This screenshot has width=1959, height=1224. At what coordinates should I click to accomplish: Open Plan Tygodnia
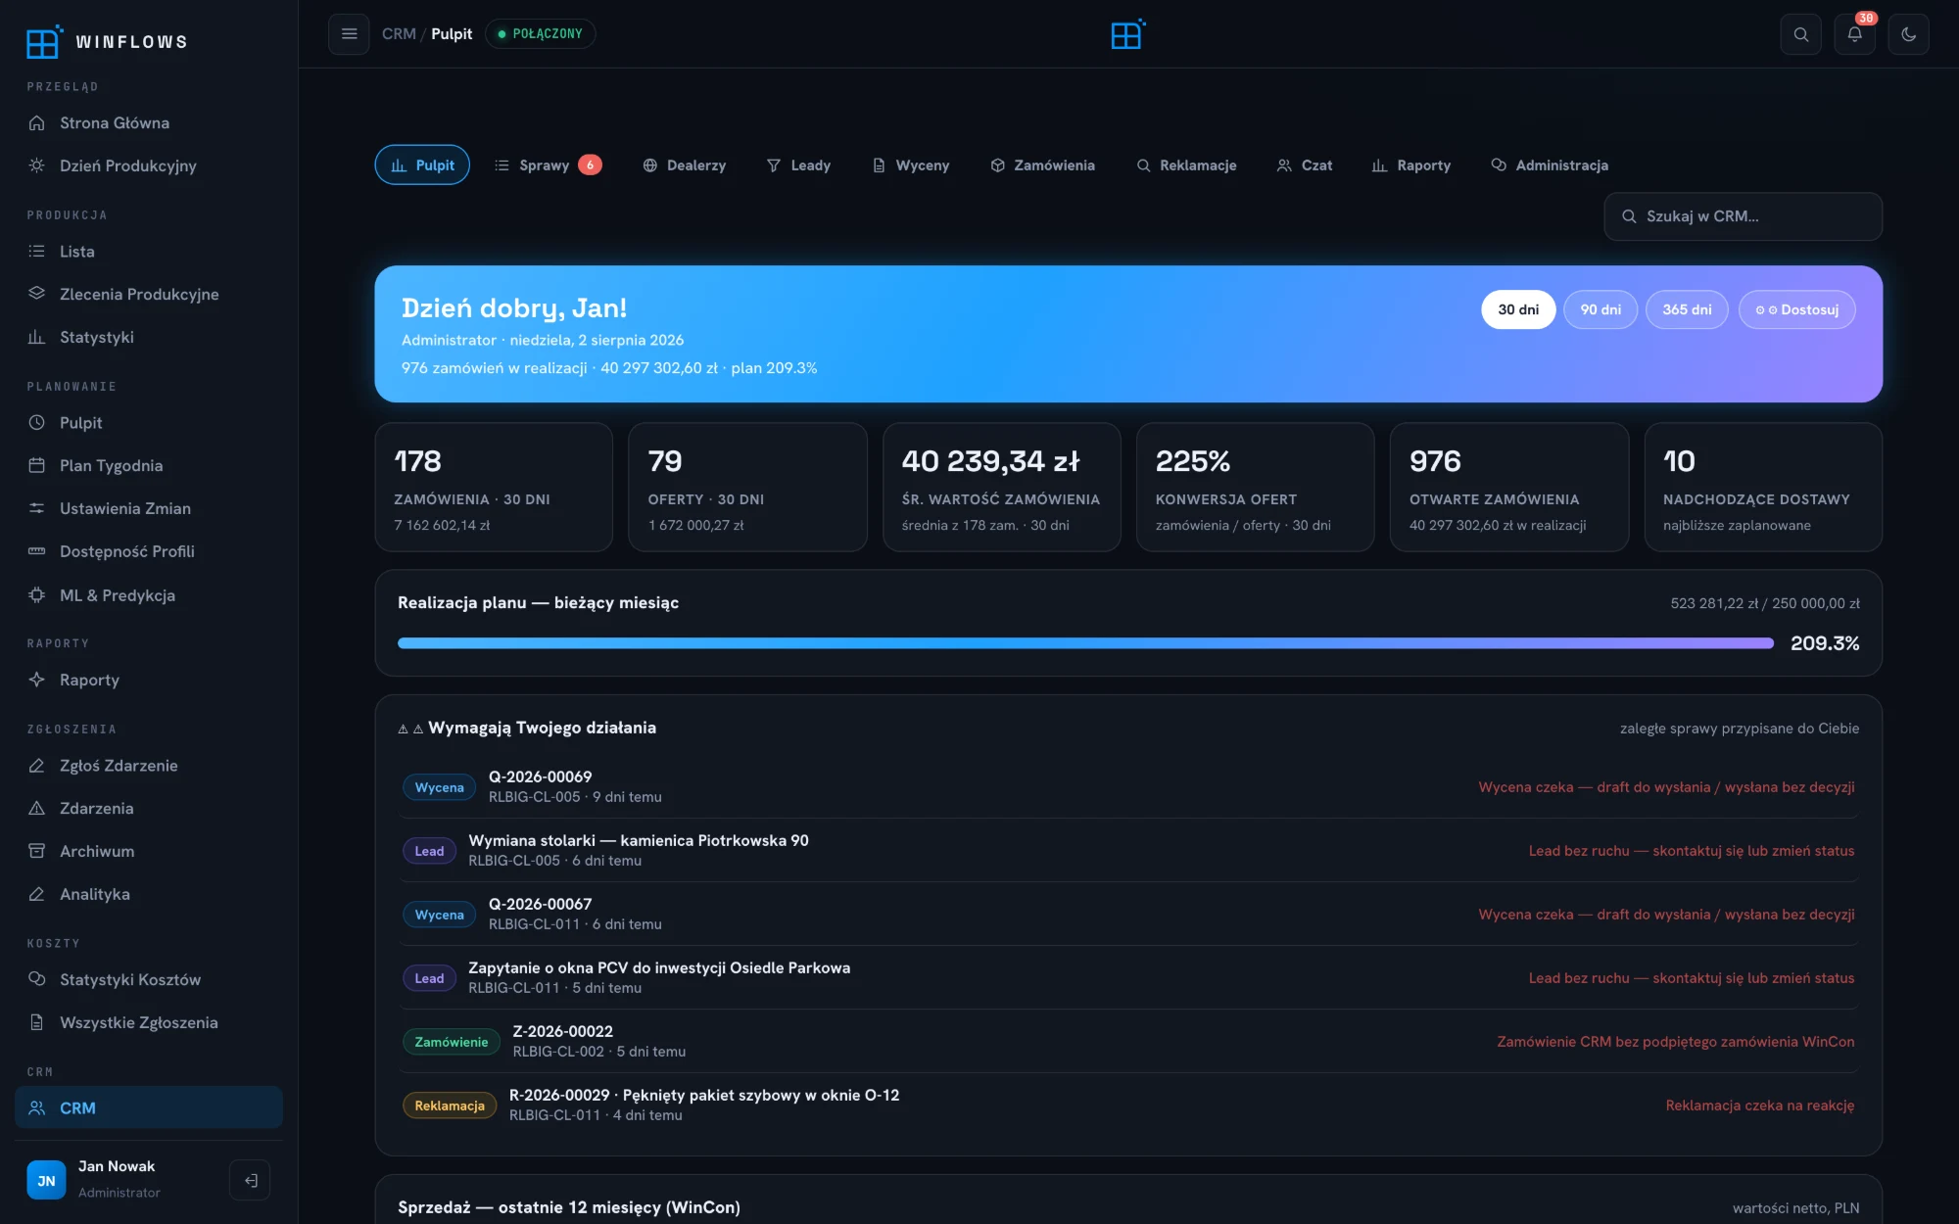tap(149, 465)
